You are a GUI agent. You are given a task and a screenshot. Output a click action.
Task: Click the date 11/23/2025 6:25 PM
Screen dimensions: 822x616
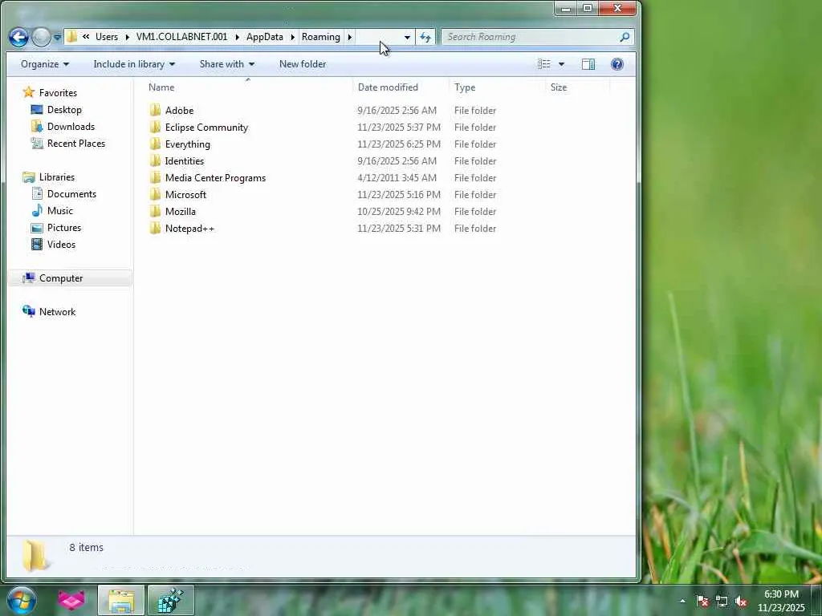point(399,144)
